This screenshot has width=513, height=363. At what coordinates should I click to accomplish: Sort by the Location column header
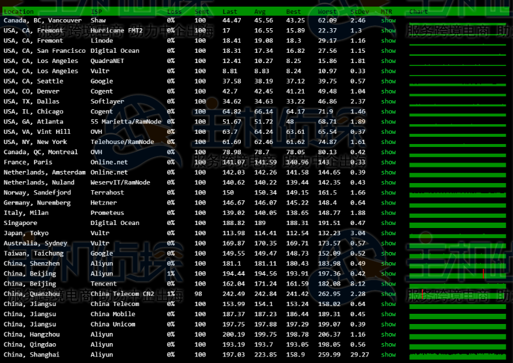click(x=19, y=11)
